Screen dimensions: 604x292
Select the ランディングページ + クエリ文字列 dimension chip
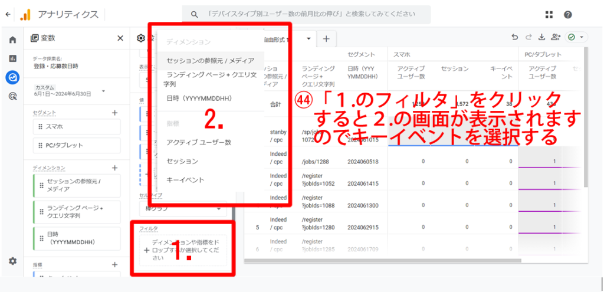coord(77,212)
